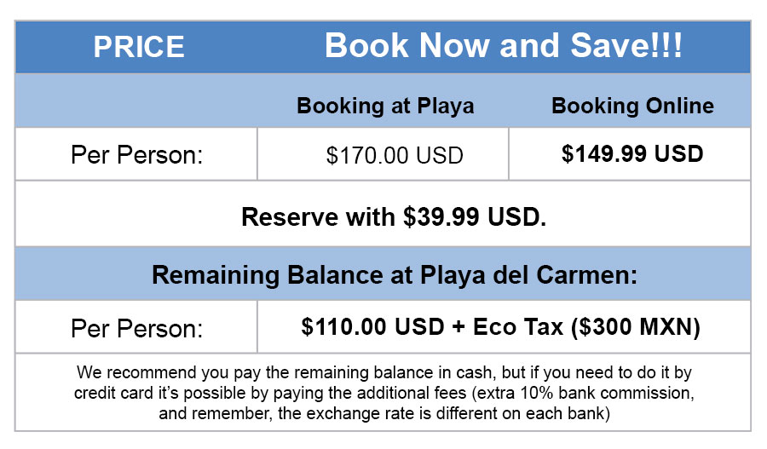Click the empty light-blue cell beside Booking at Playa
The height and width of the screenshot is (449, 767).
coord(136,101)
